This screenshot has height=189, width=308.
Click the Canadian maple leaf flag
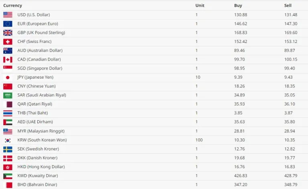(x=8, y=59)
